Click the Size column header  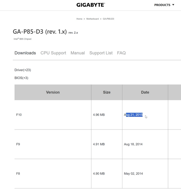coord(107,92)
